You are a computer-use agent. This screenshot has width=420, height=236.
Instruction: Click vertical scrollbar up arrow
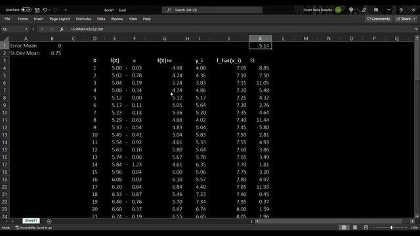pos(417,38)
